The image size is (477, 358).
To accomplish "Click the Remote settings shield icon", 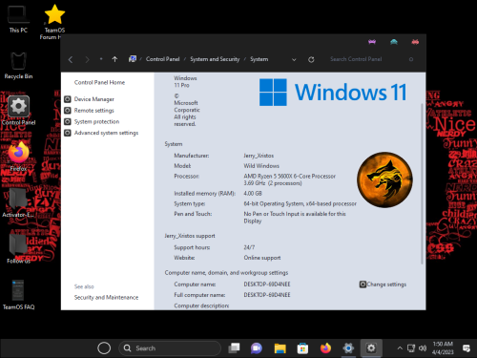I will pyautogui.click(x=68, y=111).
